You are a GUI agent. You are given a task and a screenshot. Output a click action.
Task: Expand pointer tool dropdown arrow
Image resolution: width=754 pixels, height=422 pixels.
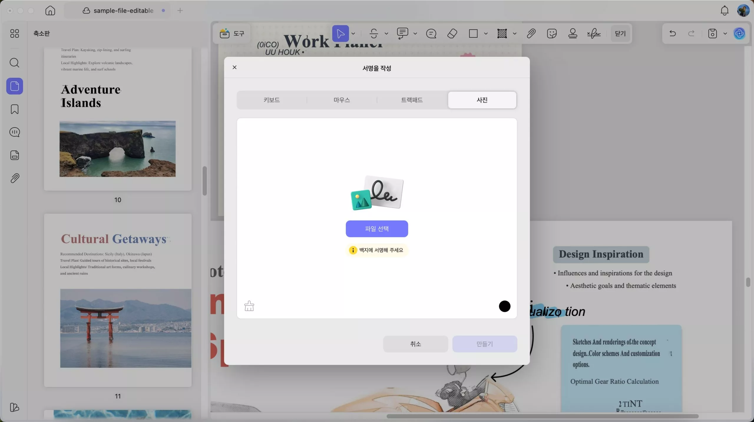click(x=353, y=34)
